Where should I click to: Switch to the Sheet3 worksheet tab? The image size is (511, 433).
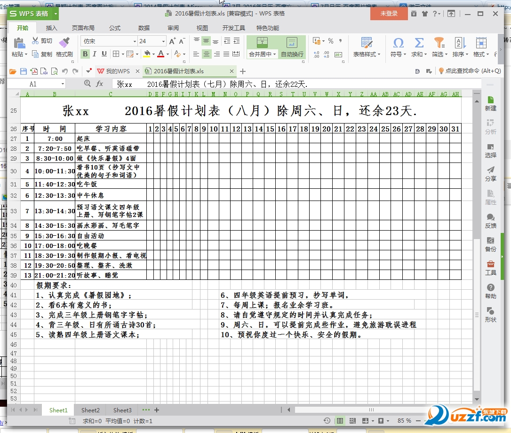click(122, 410)
